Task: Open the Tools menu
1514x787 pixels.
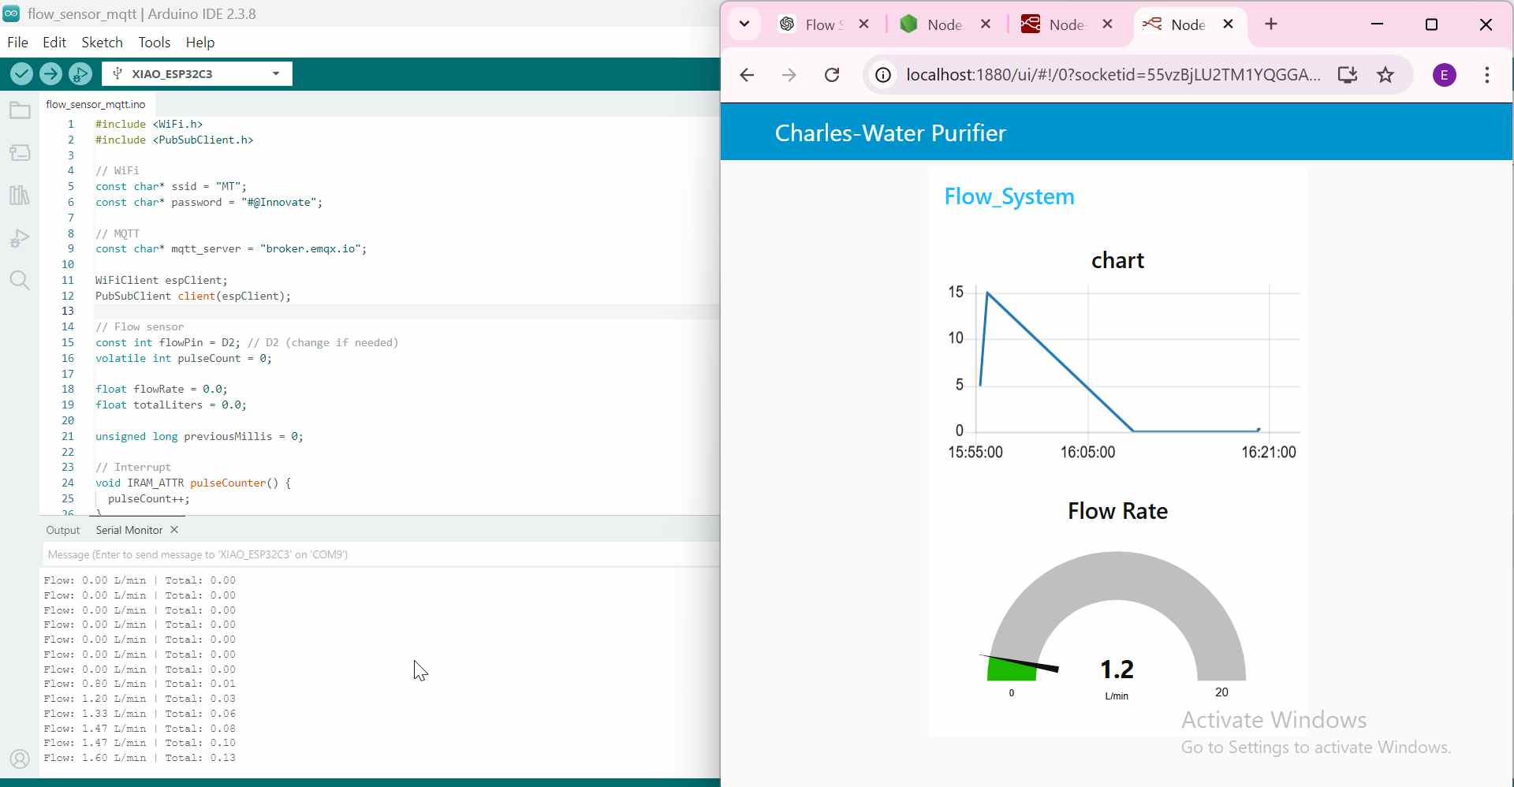Action: [155, 43]
